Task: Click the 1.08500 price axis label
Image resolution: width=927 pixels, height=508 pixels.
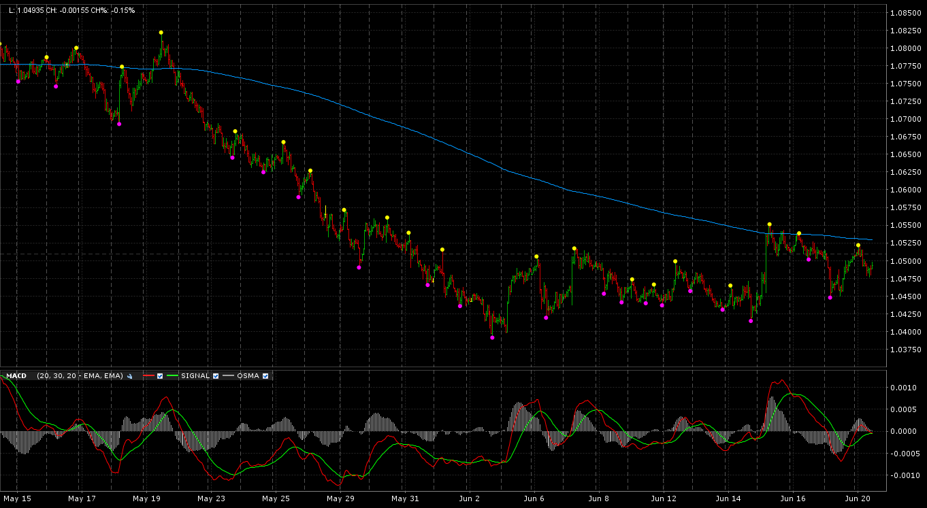Action: click(x=906, y=13)
